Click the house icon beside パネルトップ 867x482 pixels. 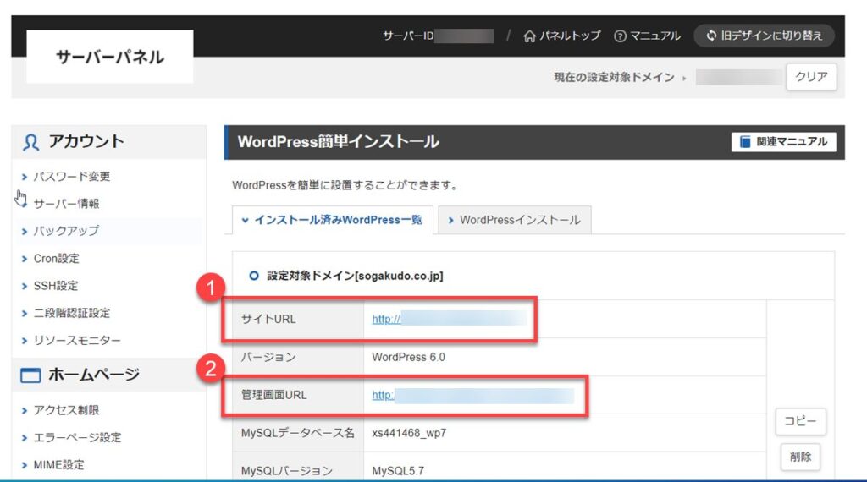pyautogui.click(x=529, y=36)
